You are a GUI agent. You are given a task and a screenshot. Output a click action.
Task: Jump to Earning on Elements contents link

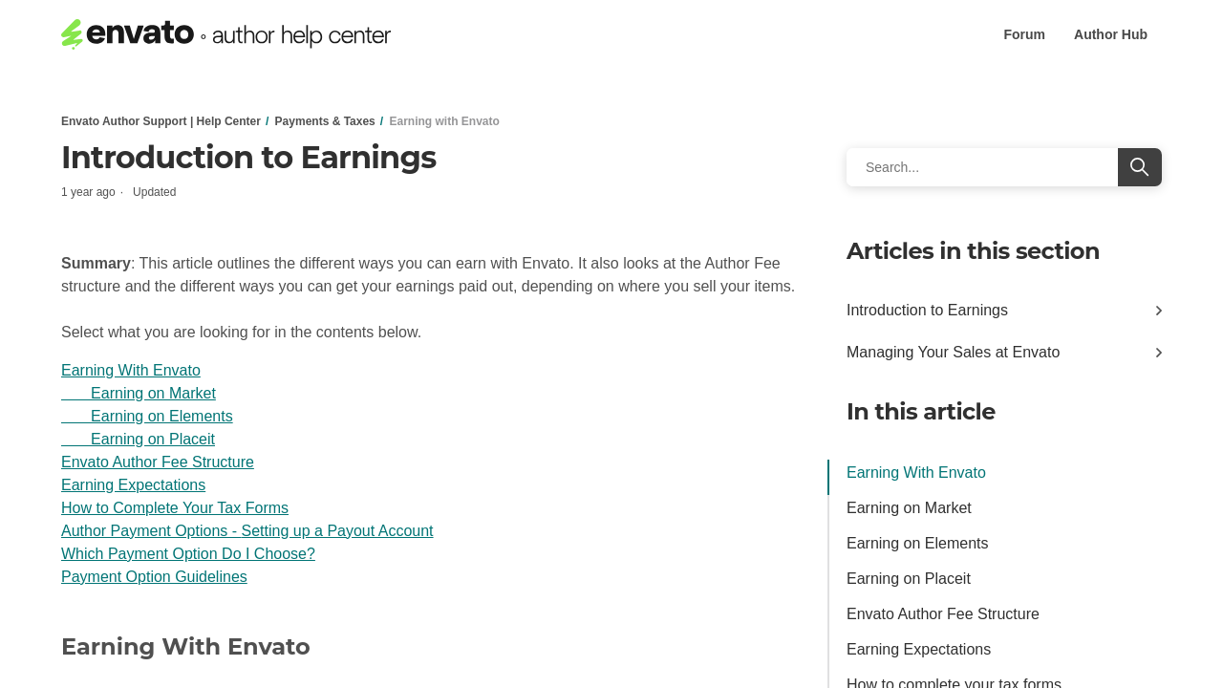(161, 417)
